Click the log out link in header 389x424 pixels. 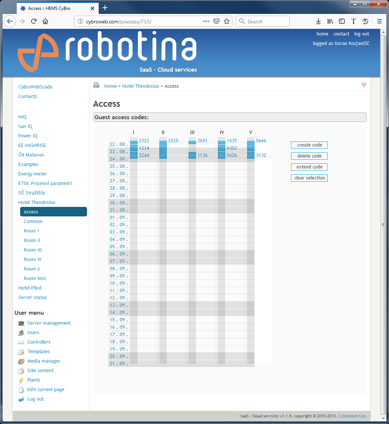coord(362,34)
